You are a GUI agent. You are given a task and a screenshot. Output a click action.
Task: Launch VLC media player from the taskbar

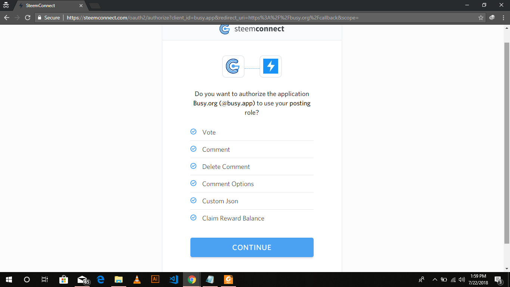[137, 280]
